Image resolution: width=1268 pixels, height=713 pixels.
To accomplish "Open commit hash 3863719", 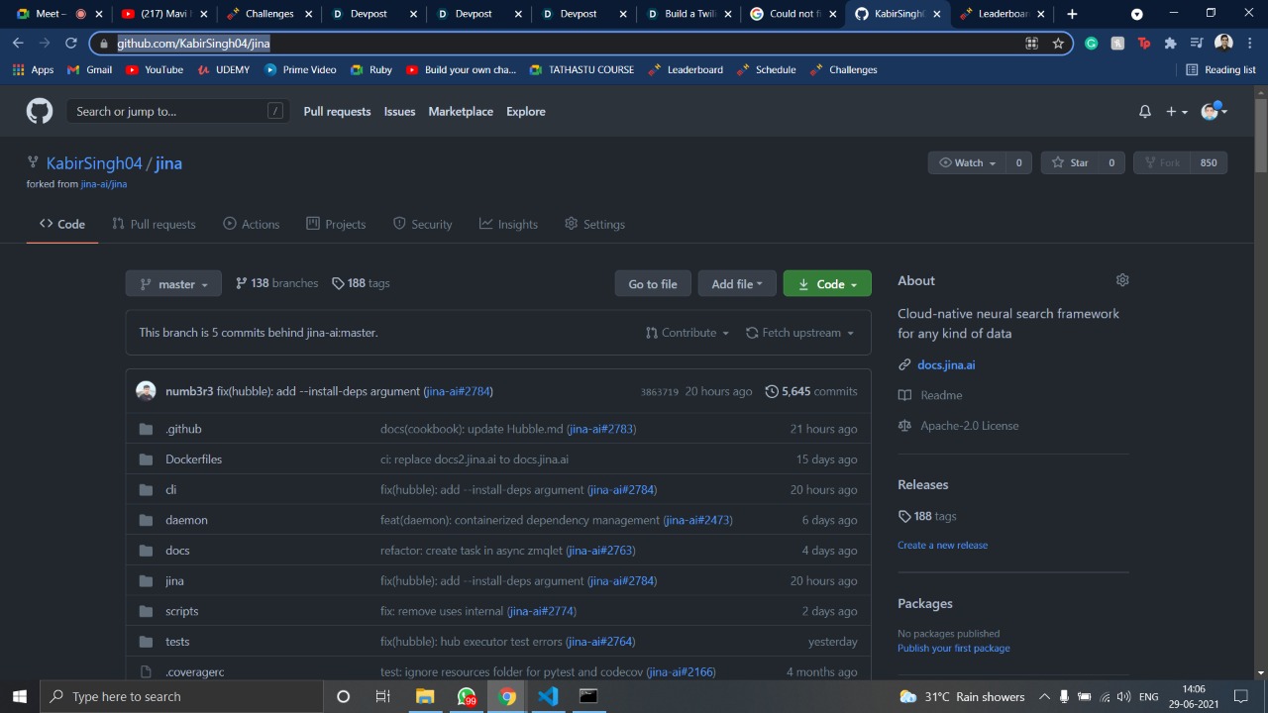I will [x=660, y=392].
